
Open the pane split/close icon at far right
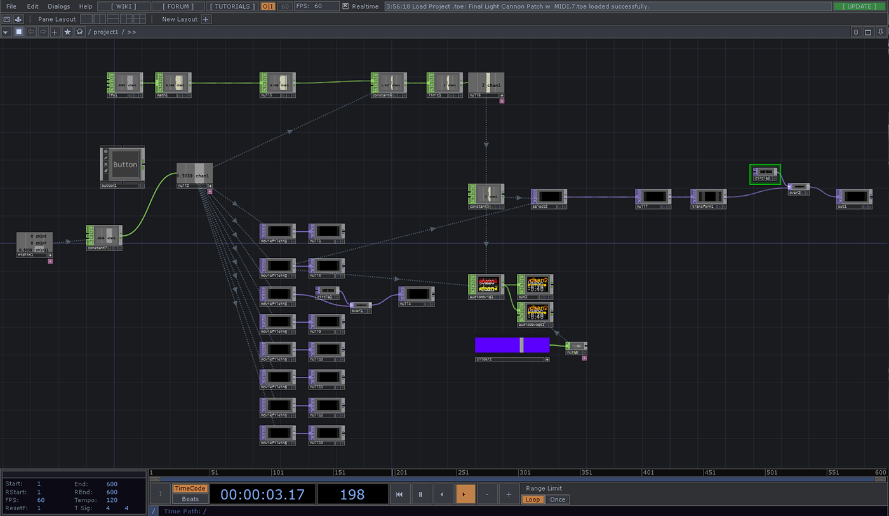(880, 32)
